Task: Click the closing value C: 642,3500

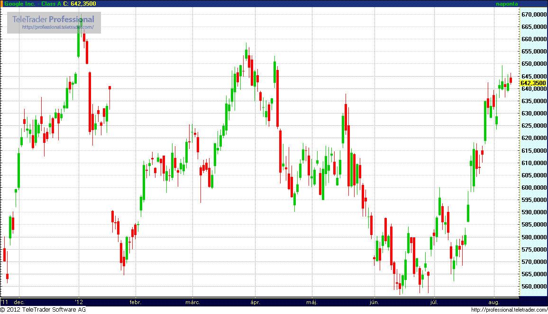Action: [x=80, y=3]
